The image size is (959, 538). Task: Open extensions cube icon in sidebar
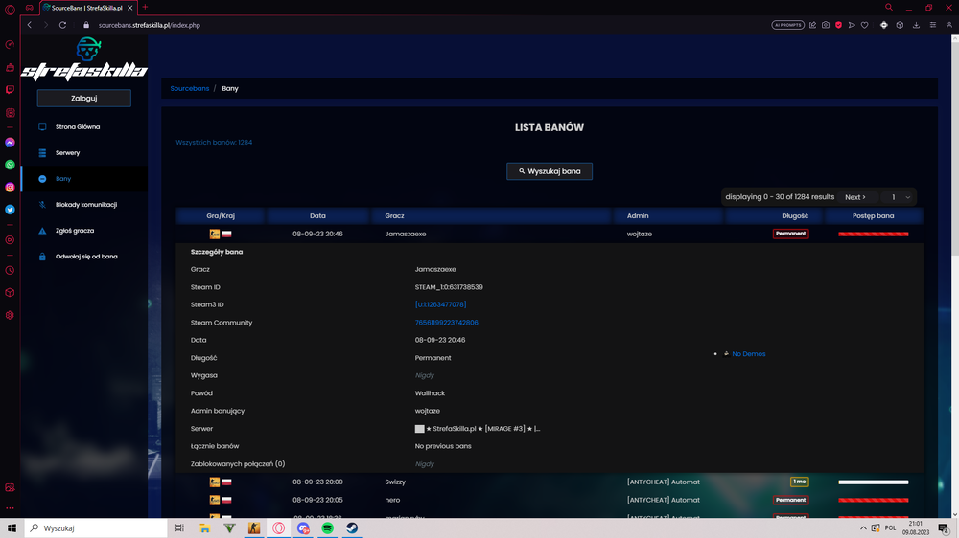pos(10,293)
